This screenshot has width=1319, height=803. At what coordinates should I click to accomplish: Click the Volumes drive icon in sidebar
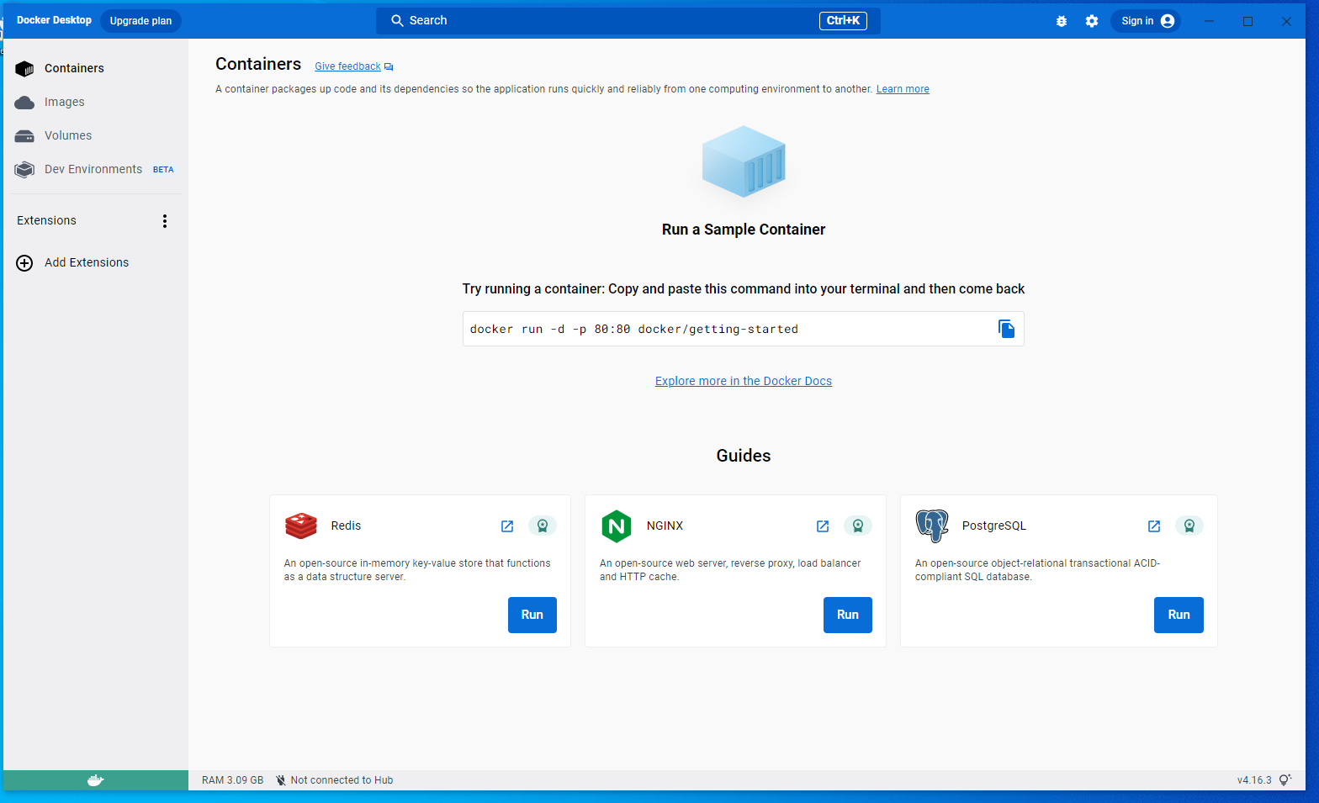tap(24, 136)
